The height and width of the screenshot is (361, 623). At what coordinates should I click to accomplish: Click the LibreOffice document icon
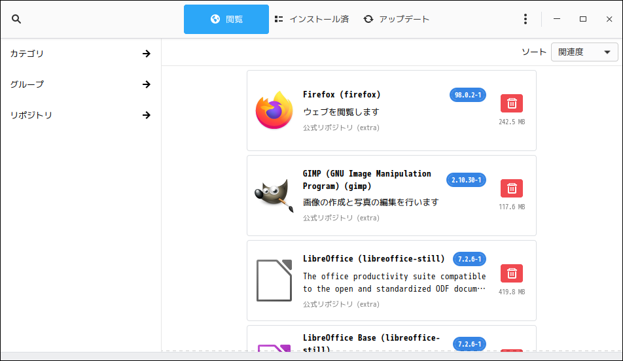[274, 281]
